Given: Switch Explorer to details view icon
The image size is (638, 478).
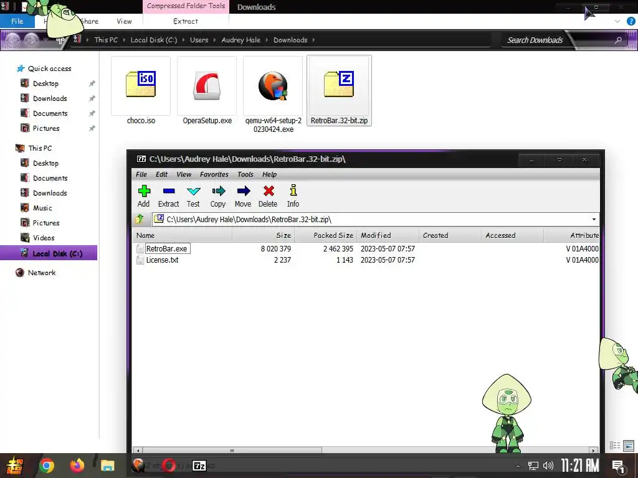Looking at the screenshot, I should tap(615, 446).
